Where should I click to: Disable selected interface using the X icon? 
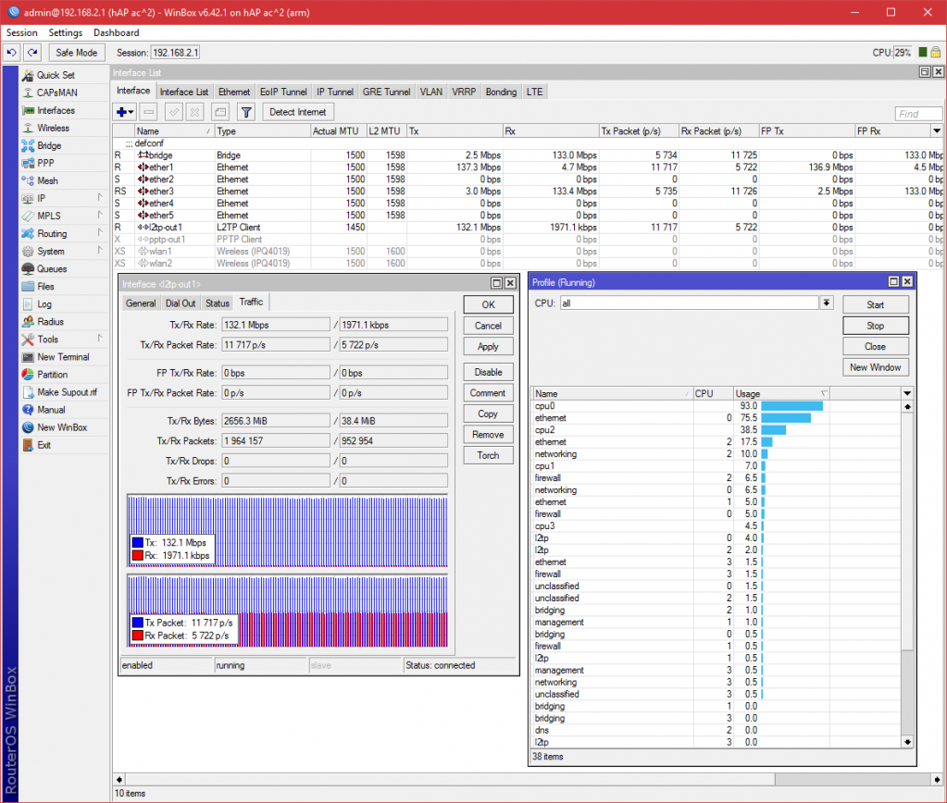tap(194, 111)
